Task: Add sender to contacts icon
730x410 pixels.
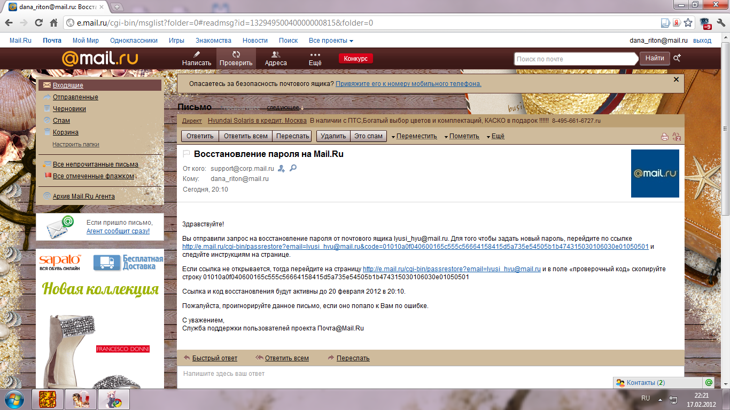Action: 282,168
